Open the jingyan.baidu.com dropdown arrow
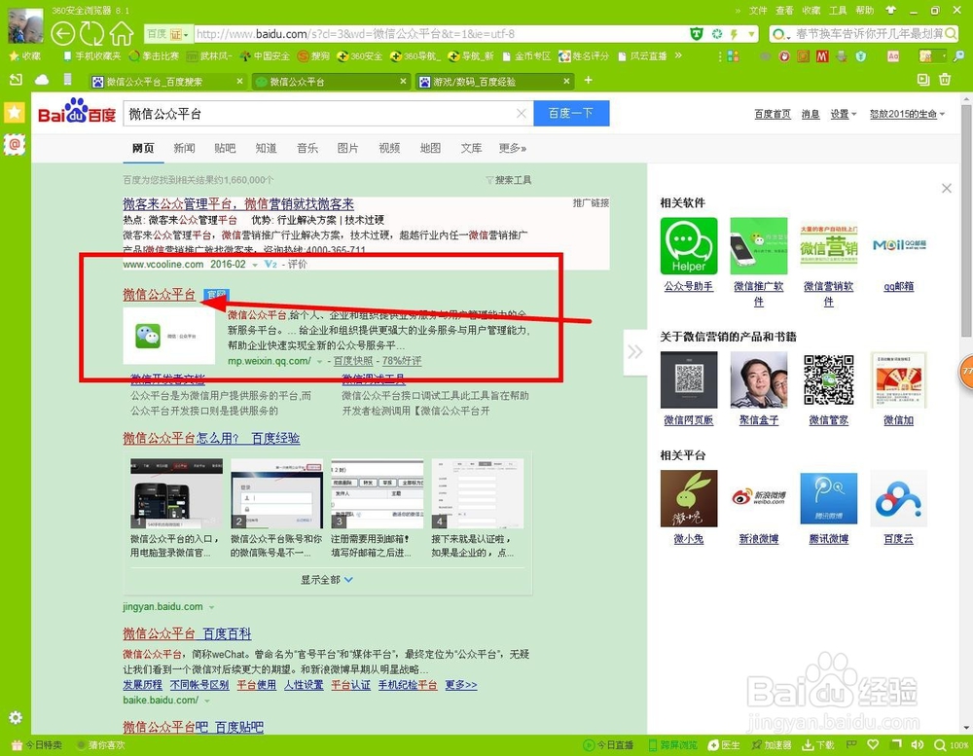973x756 pixels. 211,608
